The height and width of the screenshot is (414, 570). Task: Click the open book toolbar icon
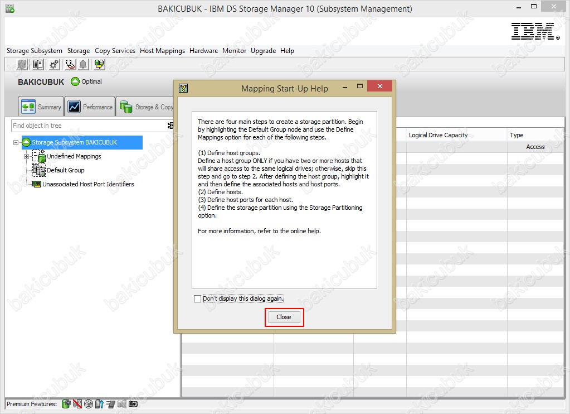38,65
